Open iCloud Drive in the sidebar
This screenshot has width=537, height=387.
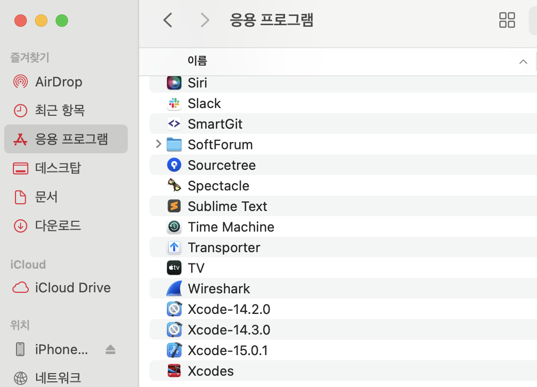[x=73, y=288]
